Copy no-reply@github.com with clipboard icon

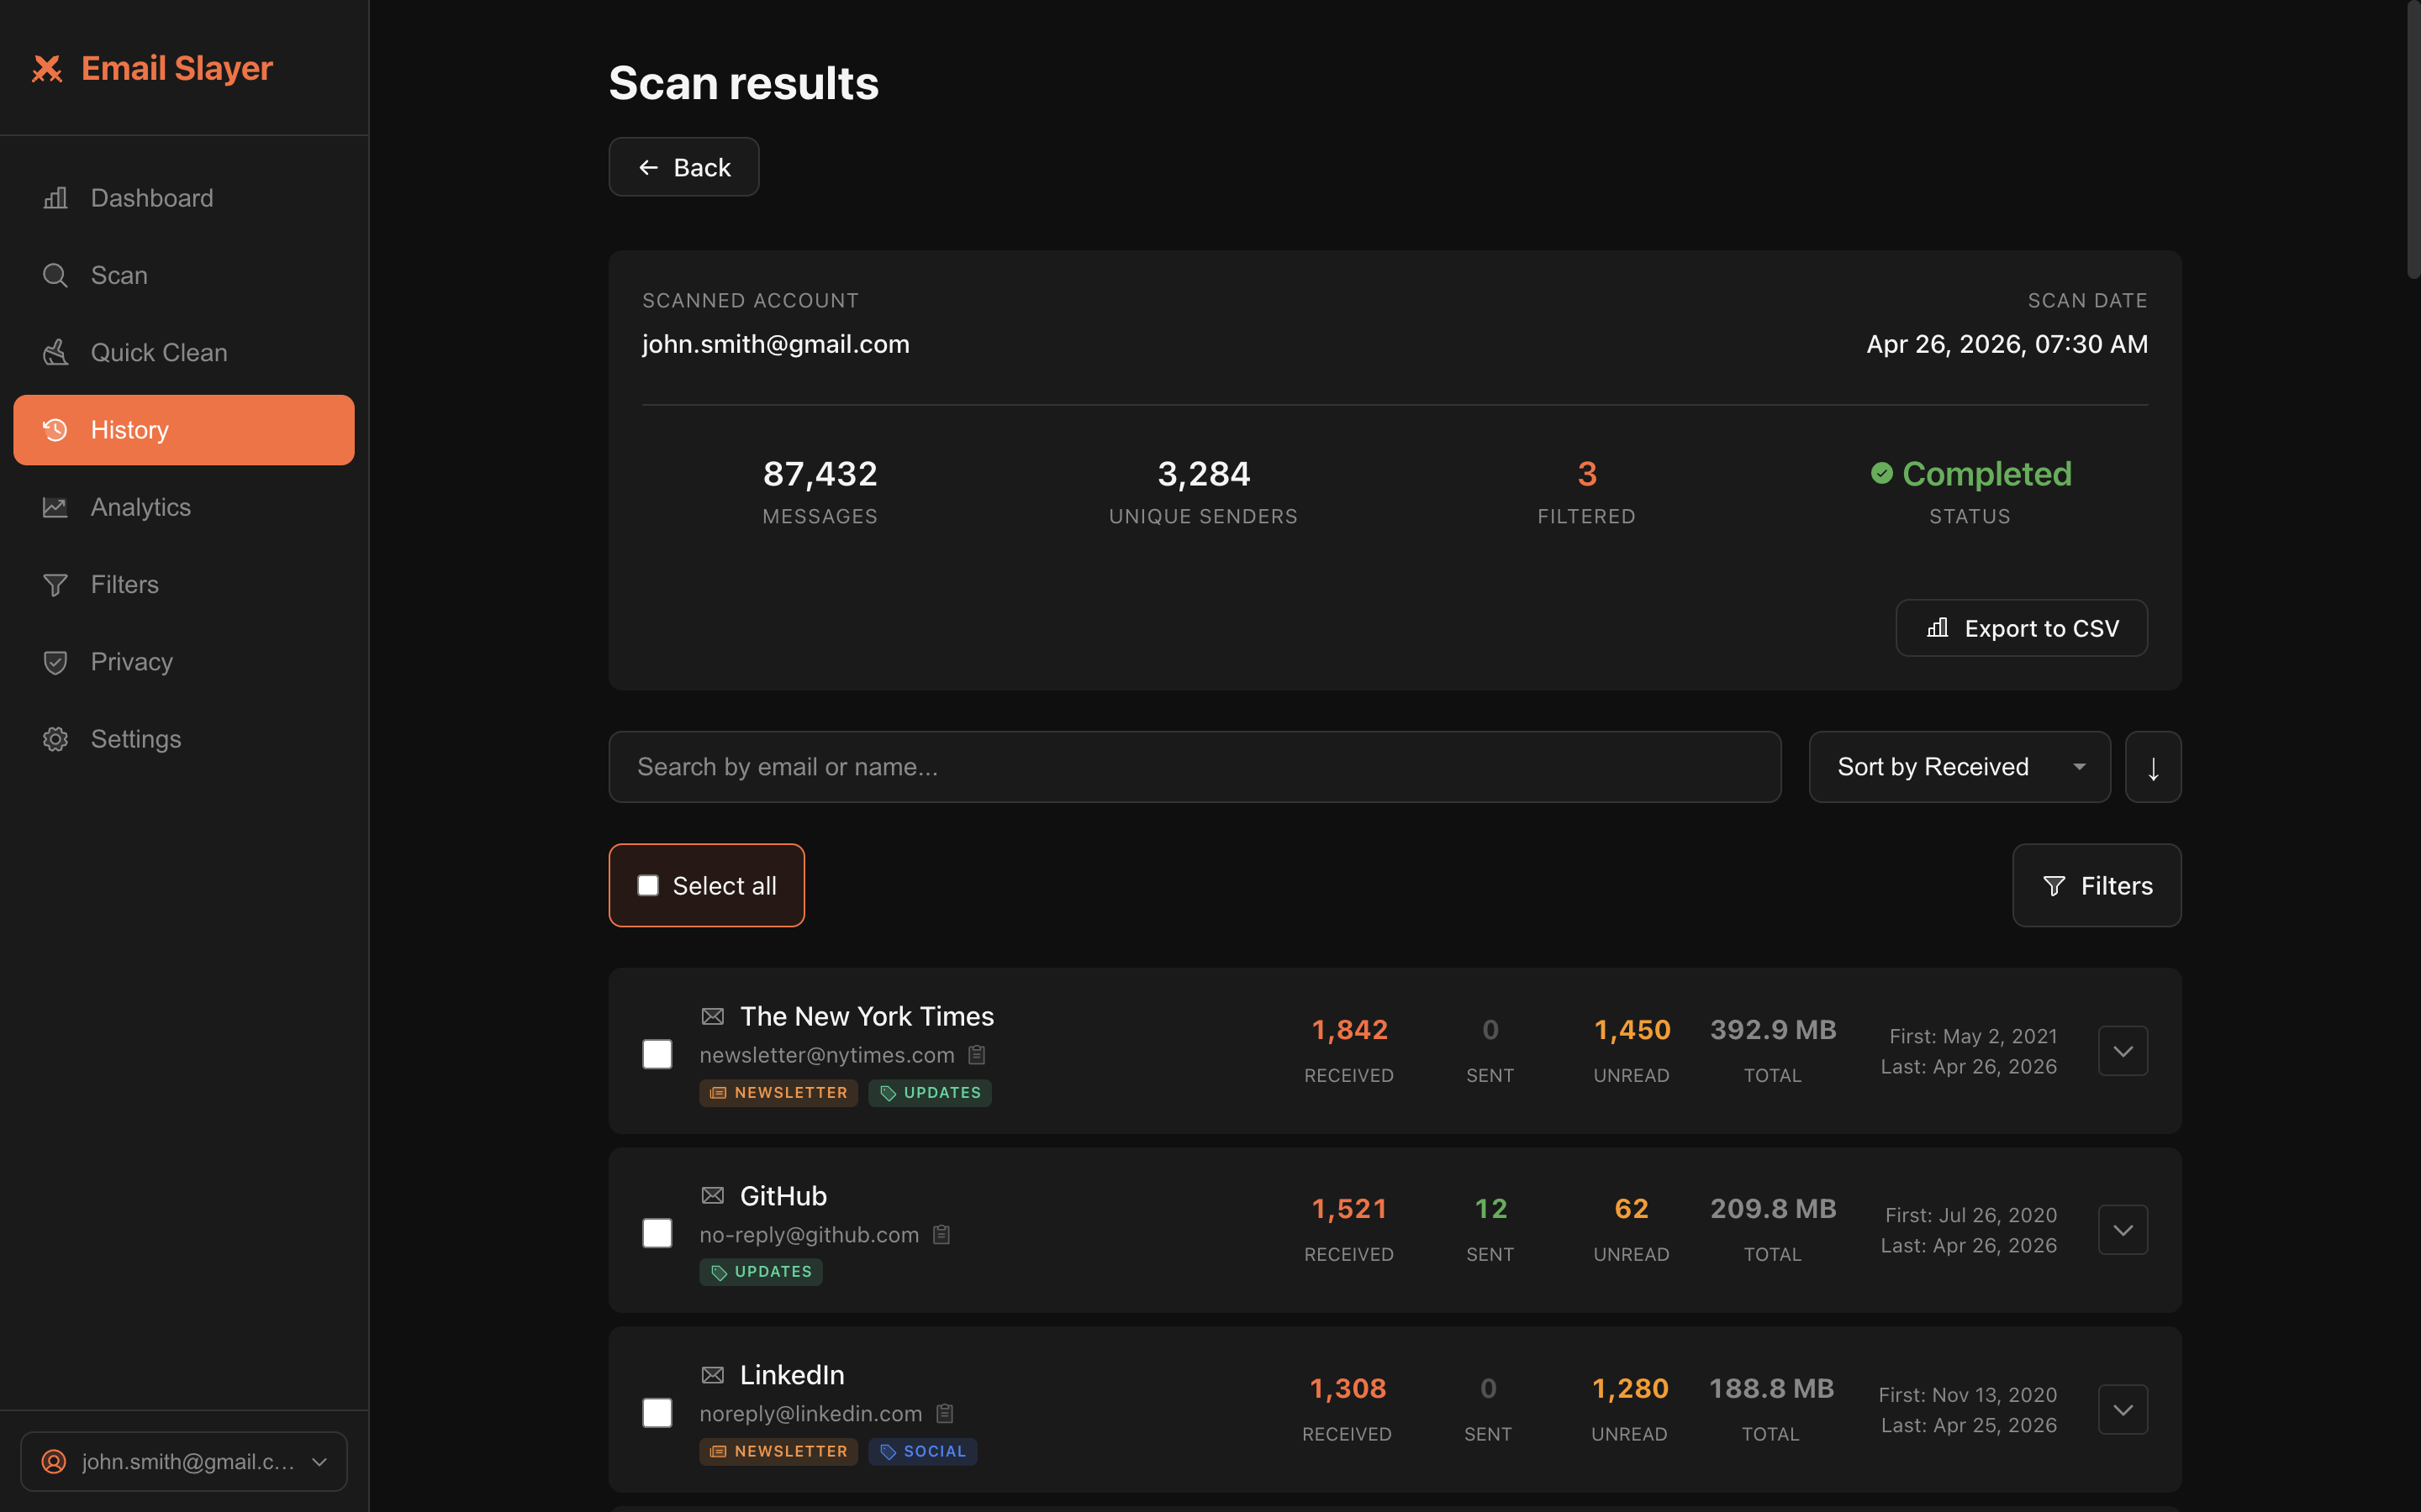(x=941, y=1235)
